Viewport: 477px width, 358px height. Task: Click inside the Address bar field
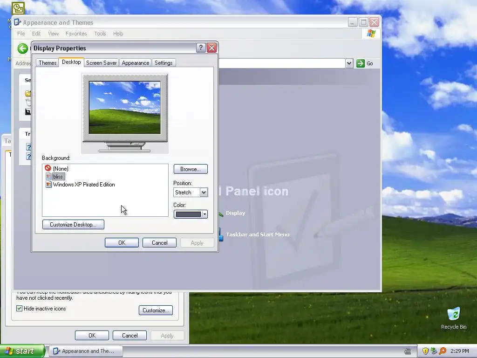281,63
